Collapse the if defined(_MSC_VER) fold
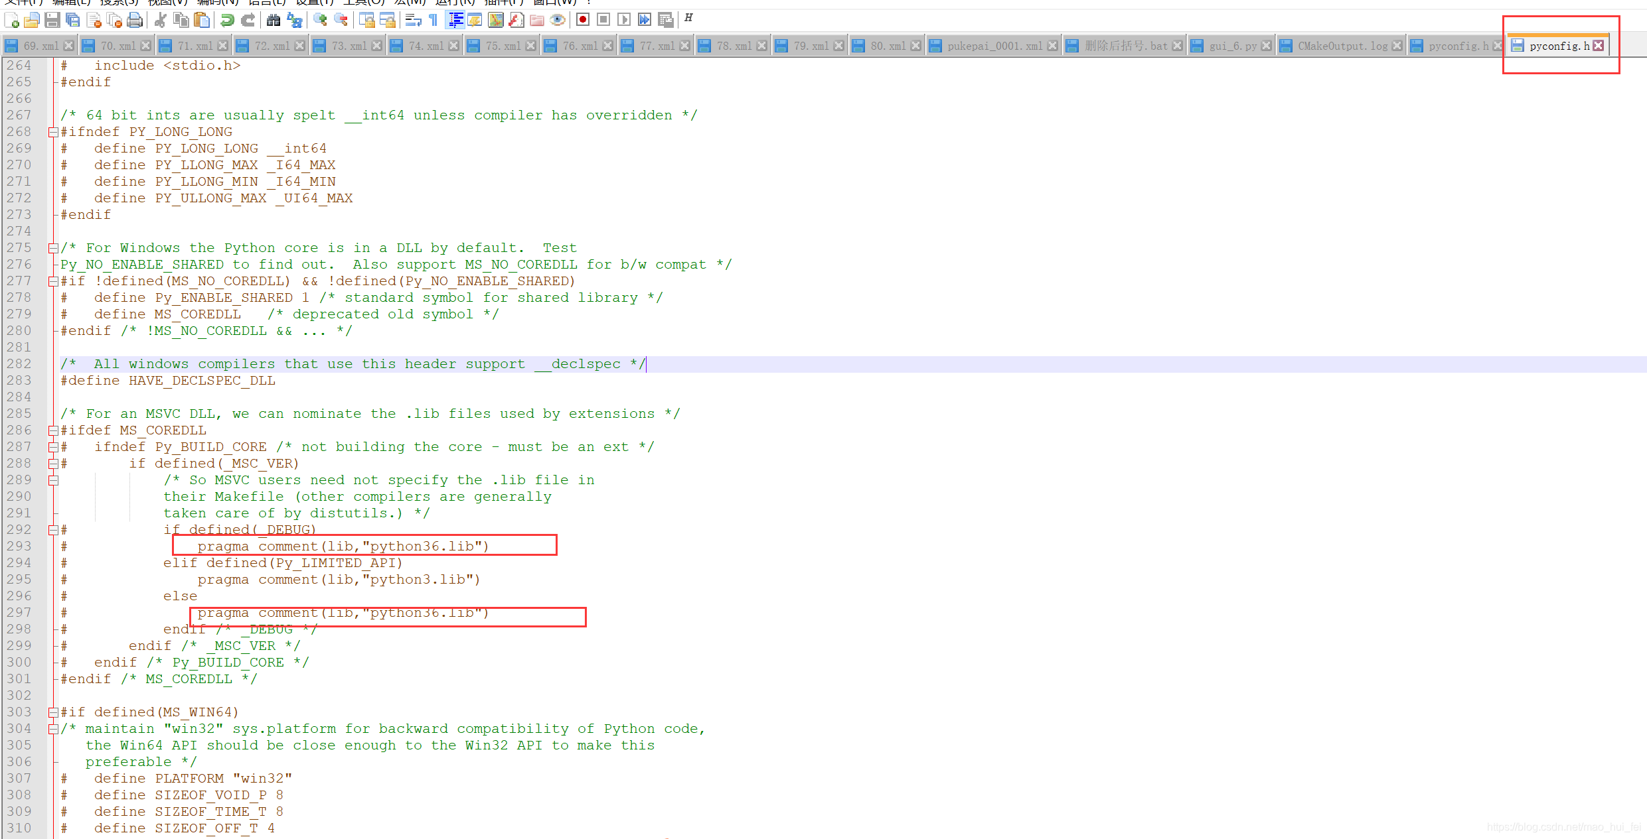This screenshot has height=839, width=1647. click(x=53, y=464)
